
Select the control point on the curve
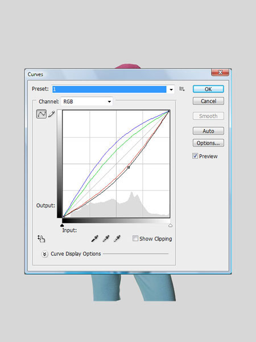pos(129,167)
